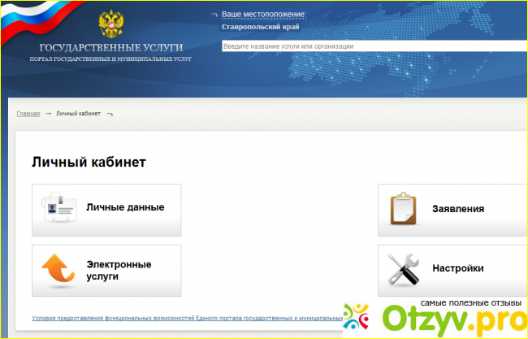Click the ID card icon for Личные данные
528x339 pixels.
pyautogui.click(x=58, y=208)
